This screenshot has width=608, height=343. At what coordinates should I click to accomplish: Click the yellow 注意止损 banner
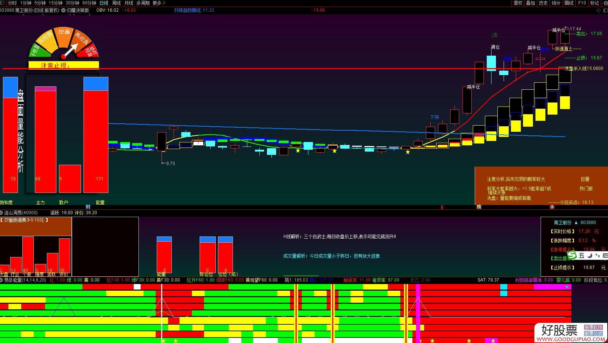point(64,65)
